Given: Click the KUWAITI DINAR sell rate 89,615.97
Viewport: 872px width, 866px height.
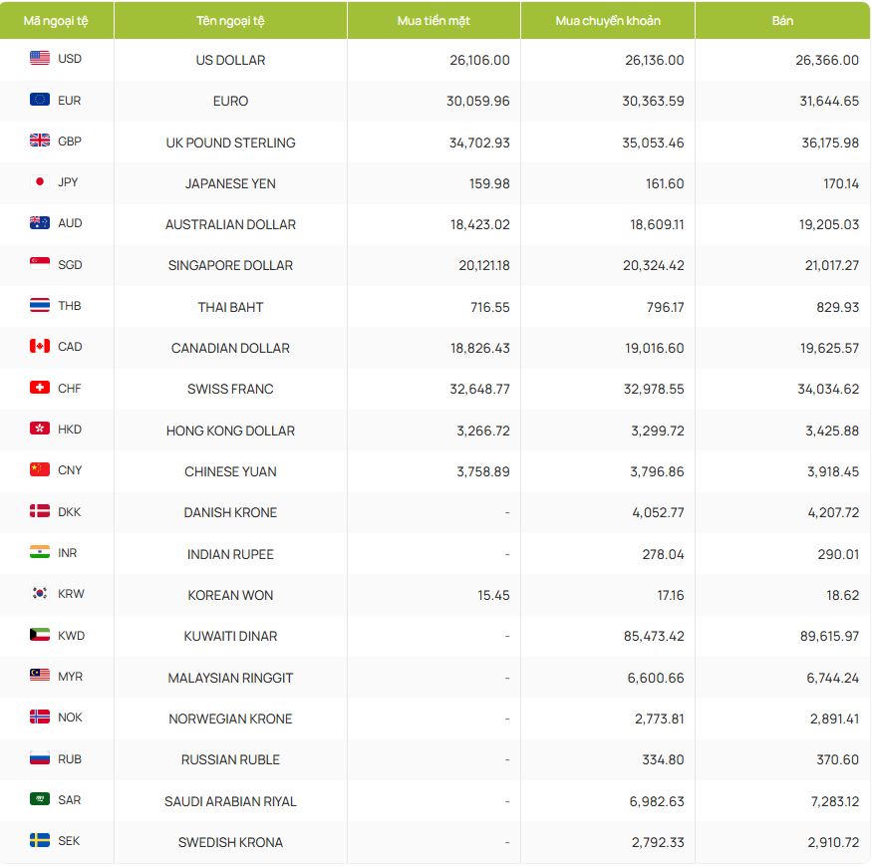Looking at the screenshot, I should click(828, 636).
